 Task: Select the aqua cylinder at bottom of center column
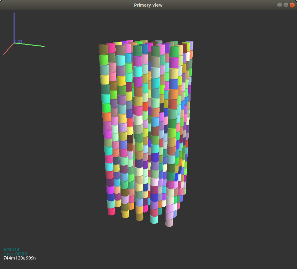tap(154, 220)
